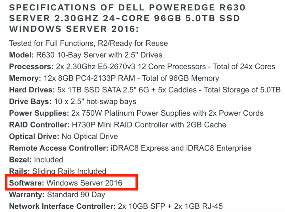285x212 pixels.
Task: Click the 'Tested for Full Functions' line
Action: (x=88, y=43)
